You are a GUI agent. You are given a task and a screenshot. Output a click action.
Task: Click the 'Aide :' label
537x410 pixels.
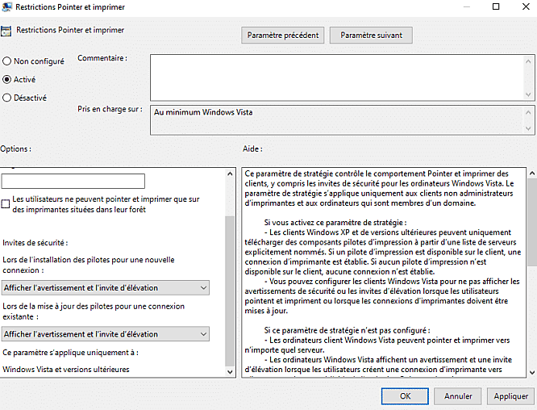[252, 149]
